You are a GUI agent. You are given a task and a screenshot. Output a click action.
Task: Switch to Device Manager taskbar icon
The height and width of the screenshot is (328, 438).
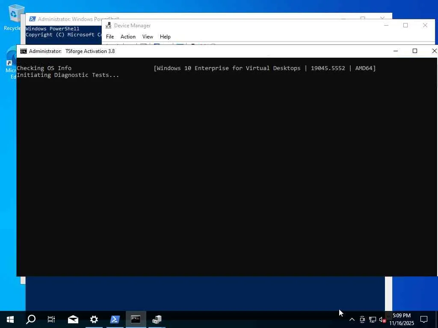point(157,319)
